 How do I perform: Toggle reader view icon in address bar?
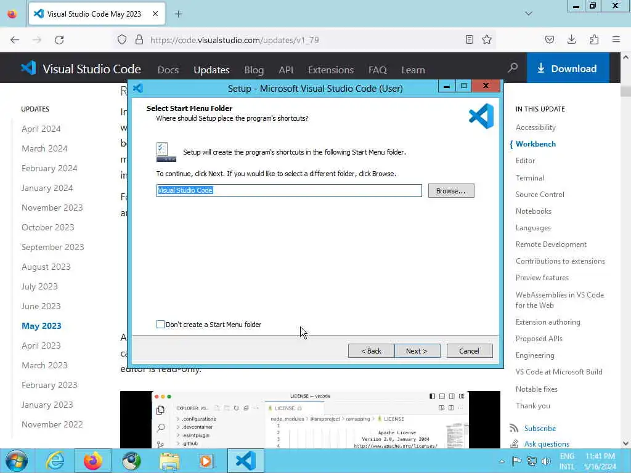pyautogui.click(x=469, y=39)
